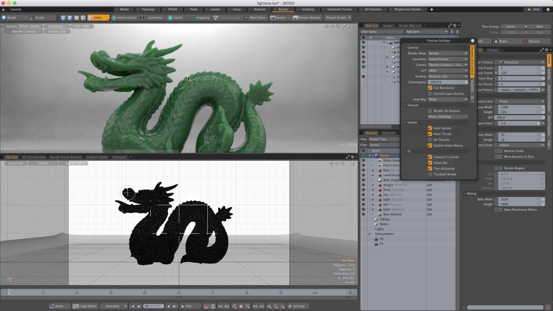Uncheck the Full Resolution checkbox
The image size is (553, 311).
point(430,88)
